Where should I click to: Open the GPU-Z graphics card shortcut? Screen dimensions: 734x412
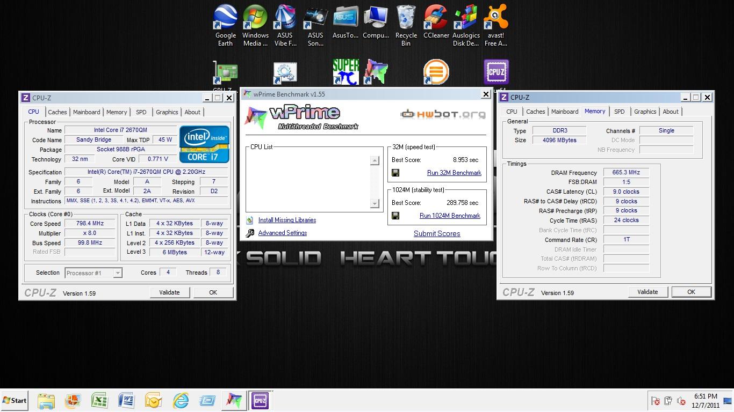(x=226, y=73)
